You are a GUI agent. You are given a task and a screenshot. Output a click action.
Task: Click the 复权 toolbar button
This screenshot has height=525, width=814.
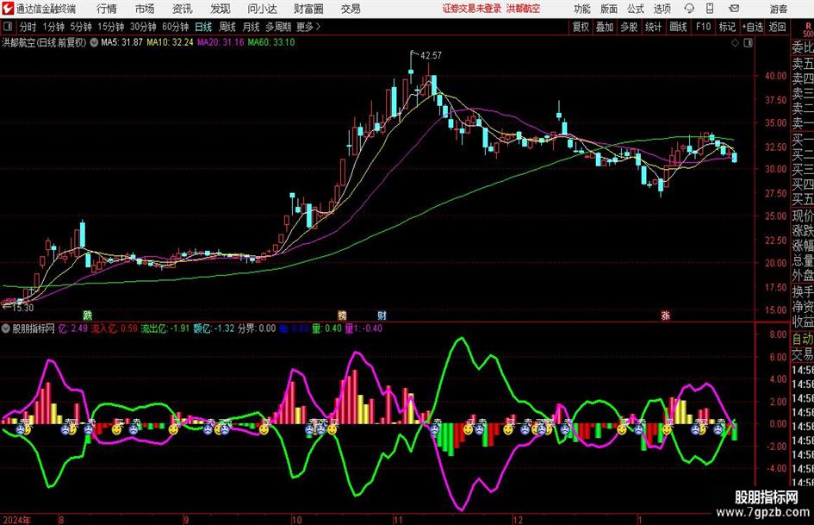581,27
